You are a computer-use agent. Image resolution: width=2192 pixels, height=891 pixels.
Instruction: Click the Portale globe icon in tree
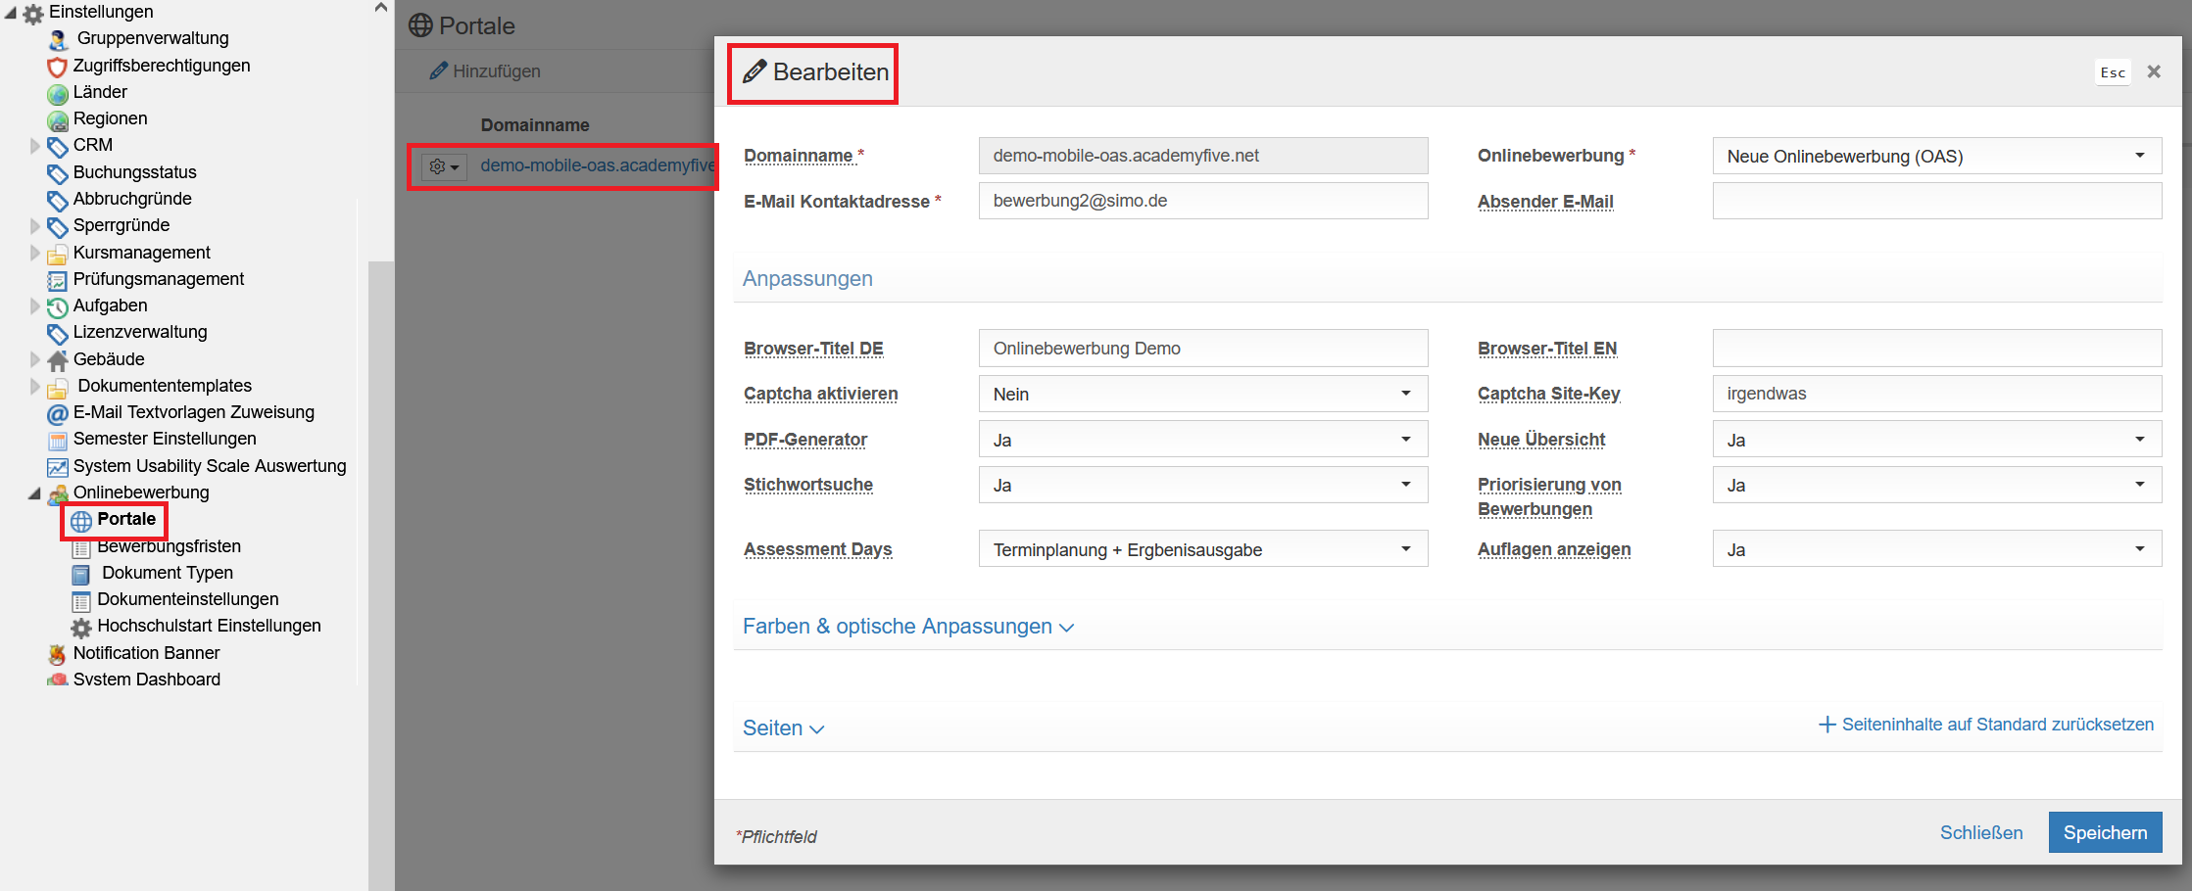[x=81, y=521]
